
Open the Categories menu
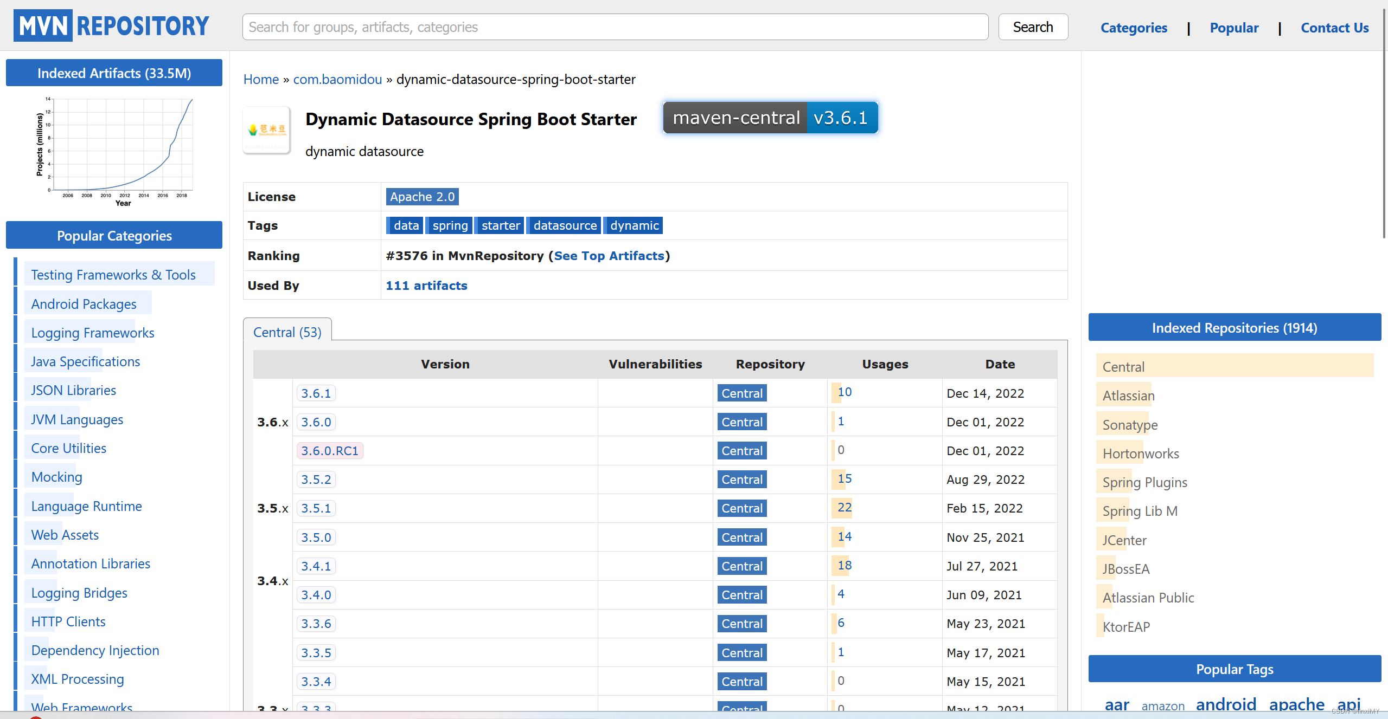1133,27
